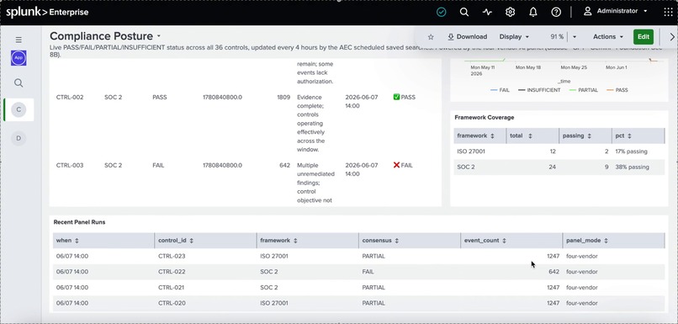
Task: Open the health status checkmark icon
Action: [x=441, y=12]
